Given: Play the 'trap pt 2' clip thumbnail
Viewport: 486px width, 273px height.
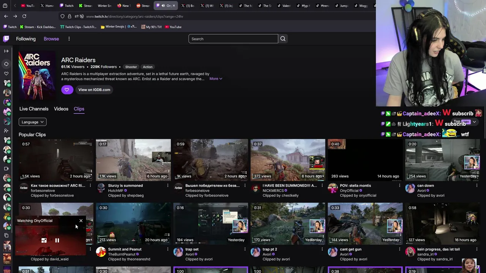Looking at the screenshot, I should pyautogui.click(x=288, y=224).
